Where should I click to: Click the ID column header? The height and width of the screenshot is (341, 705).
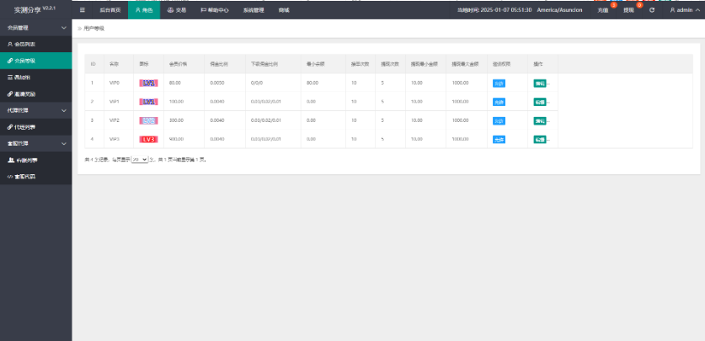(x=93, y=64)
